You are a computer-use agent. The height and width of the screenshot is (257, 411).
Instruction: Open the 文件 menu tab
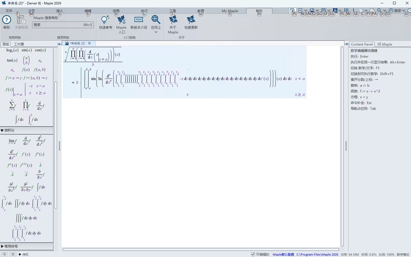9,11
